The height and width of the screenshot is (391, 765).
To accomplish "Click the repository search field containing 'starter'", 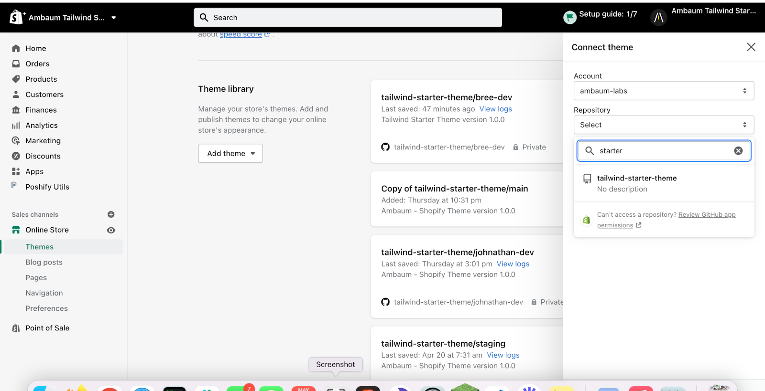I will pyautogui.click(x=664, y=151).
